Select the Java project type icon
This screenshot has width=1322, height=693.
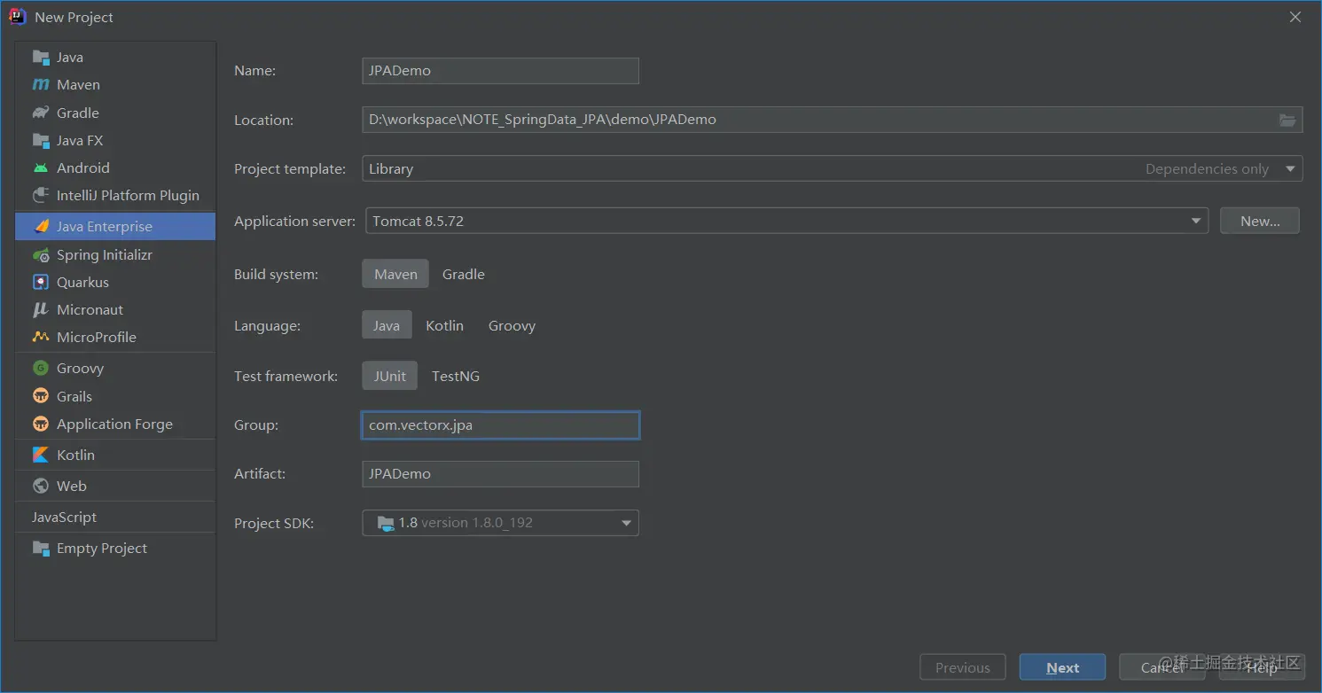point(41,58)
